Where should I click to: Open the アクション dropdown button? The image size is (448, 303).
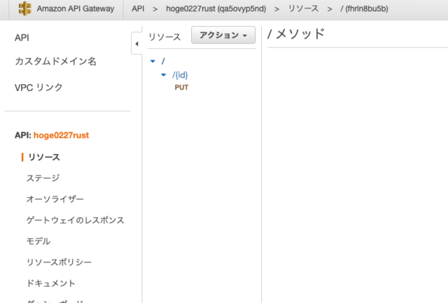(223, 35)
